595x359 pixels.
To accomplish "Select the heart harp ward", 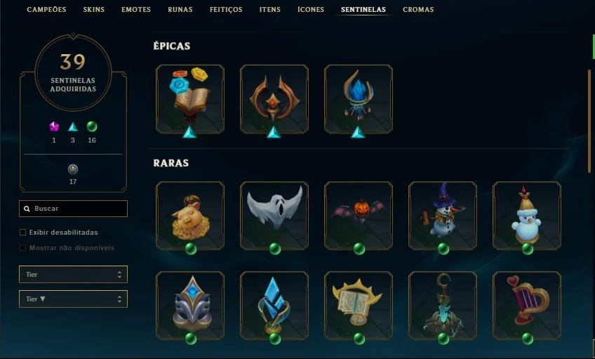I will click(527, 306).
